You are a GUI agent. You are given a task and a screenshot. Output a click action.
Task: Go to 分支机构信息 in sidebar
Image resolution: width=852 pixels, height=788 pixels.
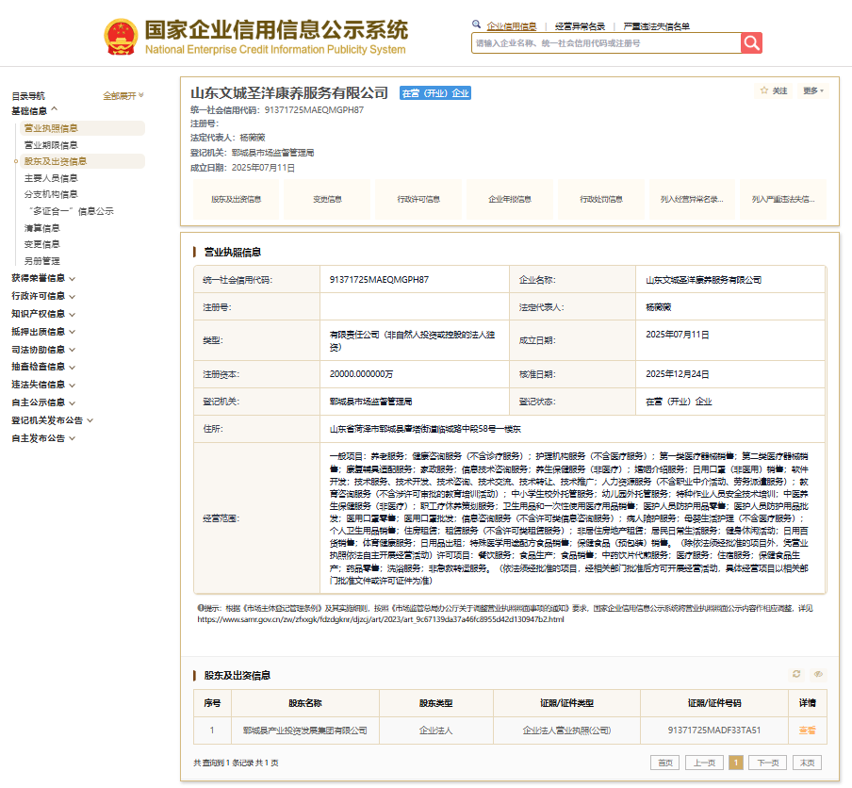(51, 194)
